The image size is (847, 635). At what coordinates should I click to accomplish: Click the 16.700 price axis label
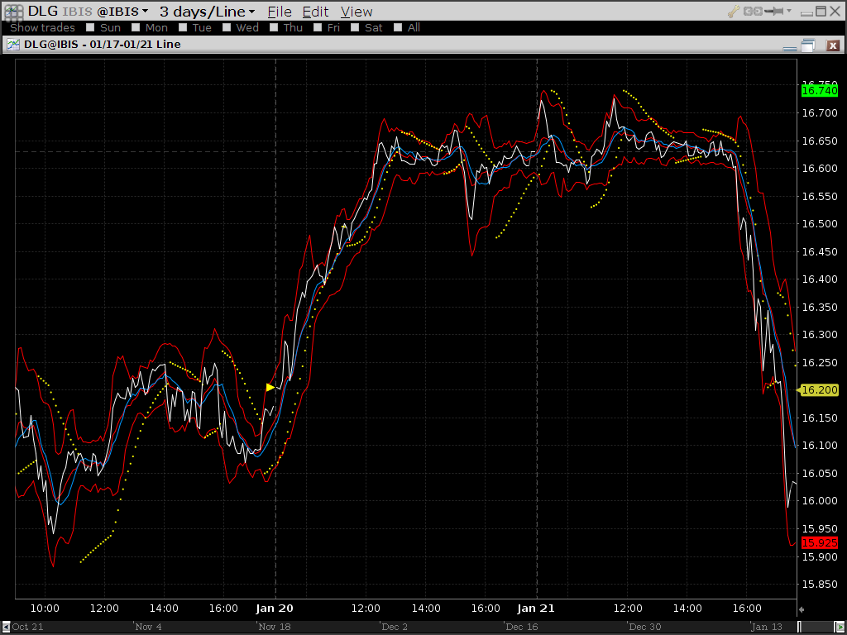(820, 112)
